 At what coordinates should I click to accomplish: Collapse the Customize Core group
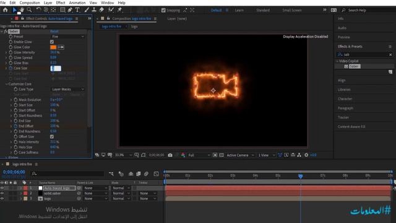[6, 84]
